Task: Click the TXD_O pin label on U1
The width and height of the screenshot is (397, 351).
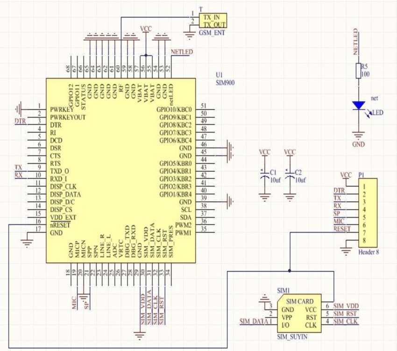Action: tap(60, 171)
